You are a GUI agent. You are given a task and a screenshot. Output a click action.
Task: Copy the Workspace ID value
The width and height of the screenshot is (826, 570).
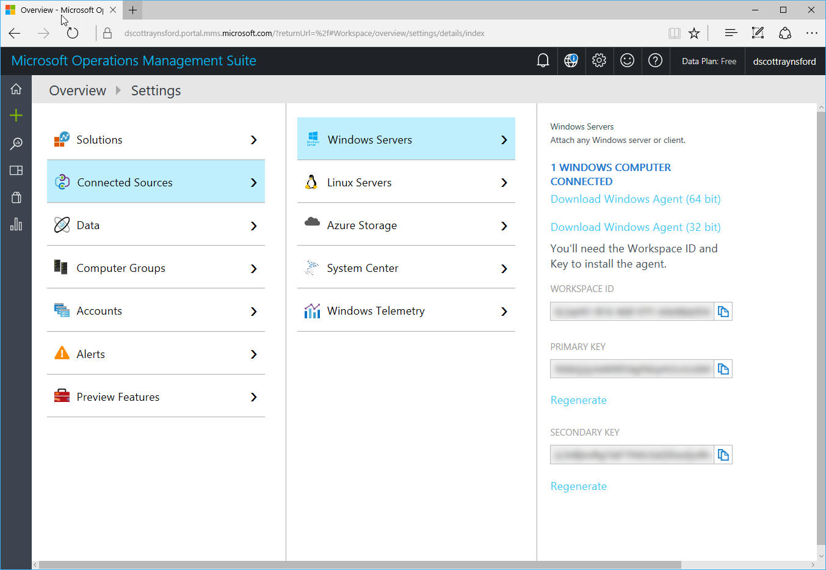(723, 312)
